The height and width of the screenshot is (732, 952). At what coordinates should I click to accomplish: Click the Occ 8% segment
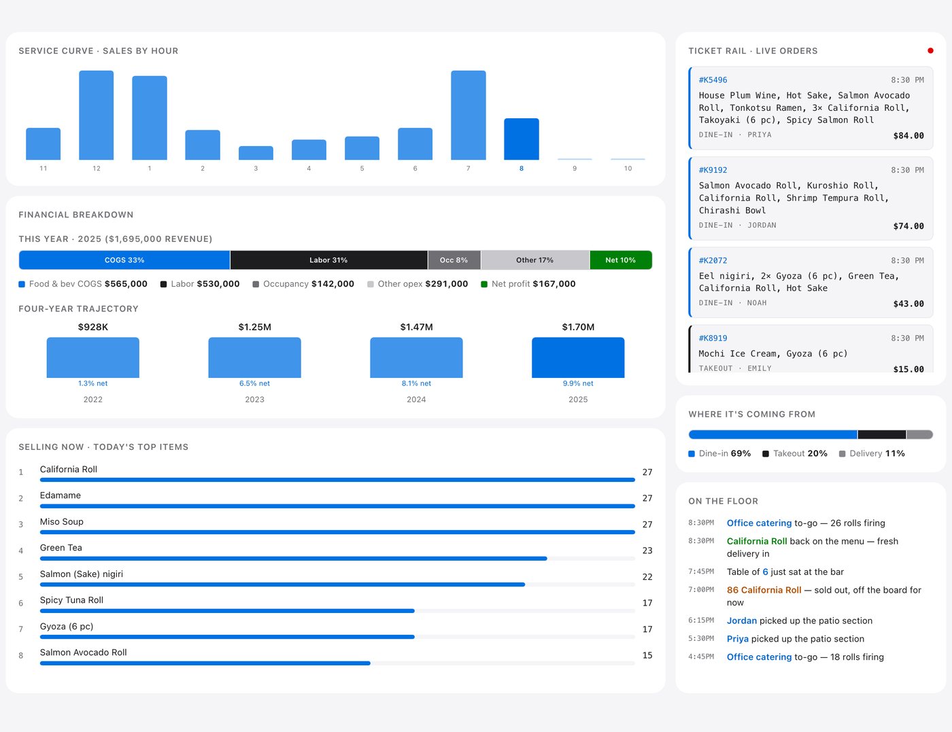(x=454, y=260)
